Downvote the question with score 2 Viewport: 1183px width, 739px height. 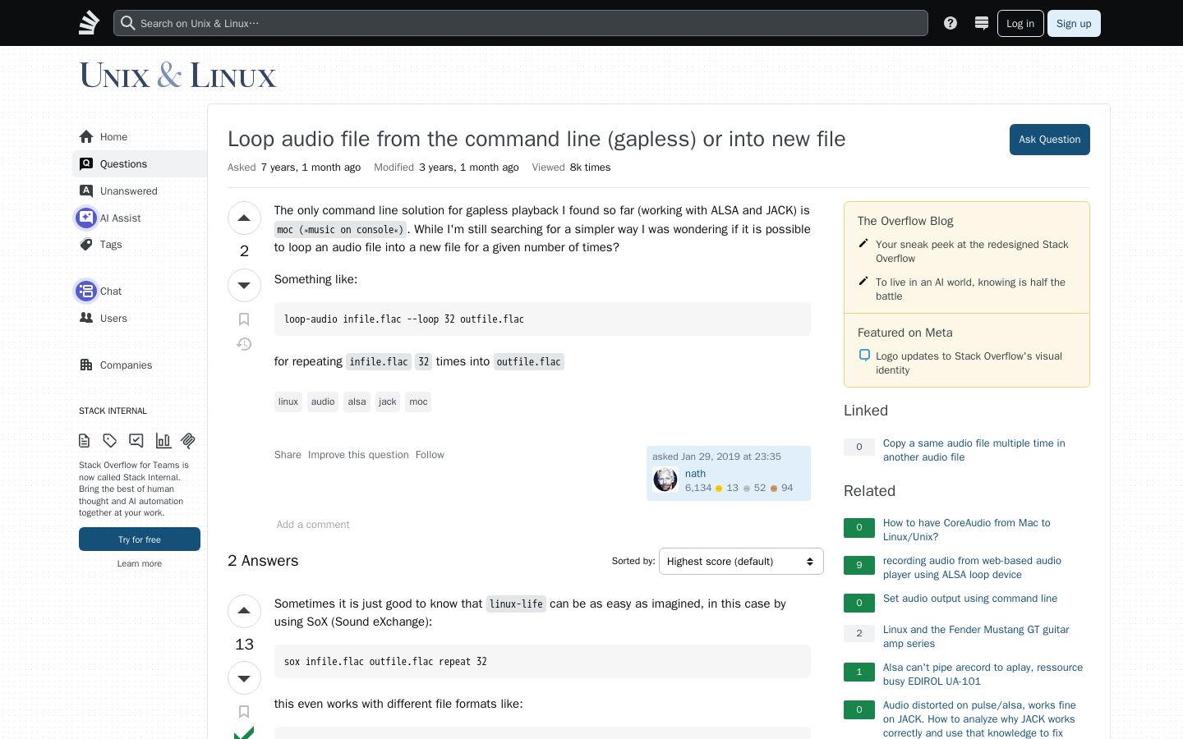pyautogui.click(x=244, y=286)
